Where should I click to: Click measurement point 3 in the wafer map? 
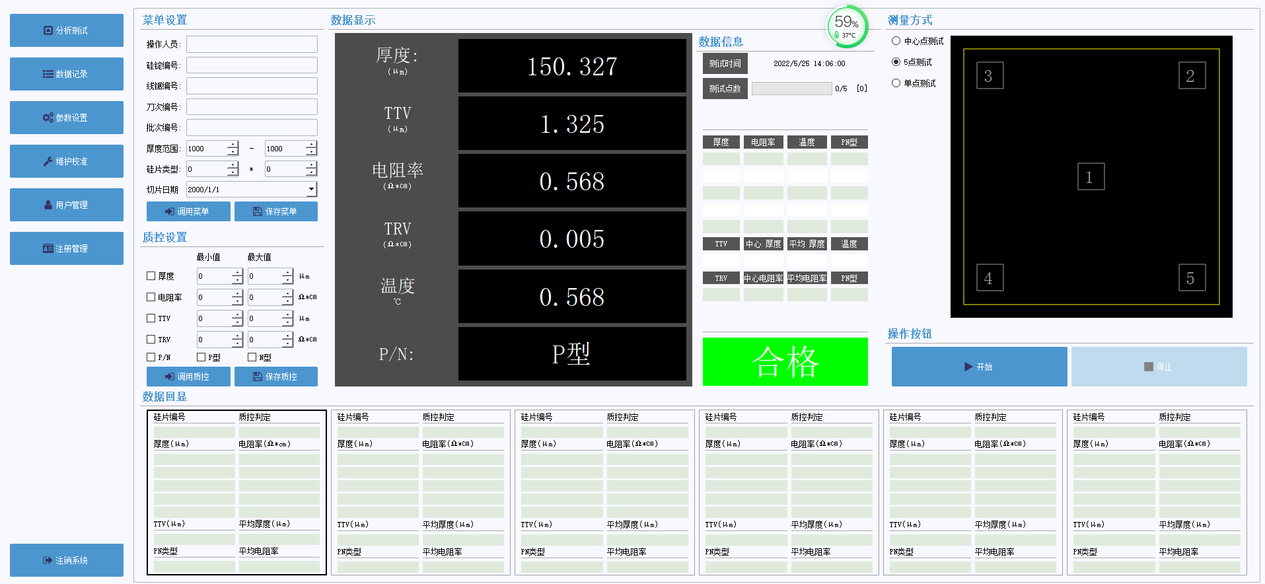(x=990, y=76)
